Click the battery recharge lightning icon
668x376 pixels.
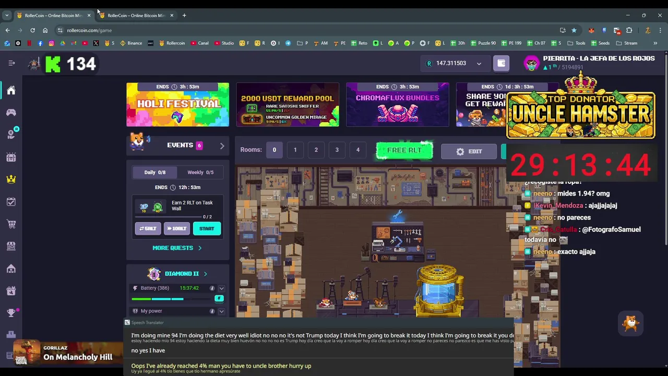[219, 298]
